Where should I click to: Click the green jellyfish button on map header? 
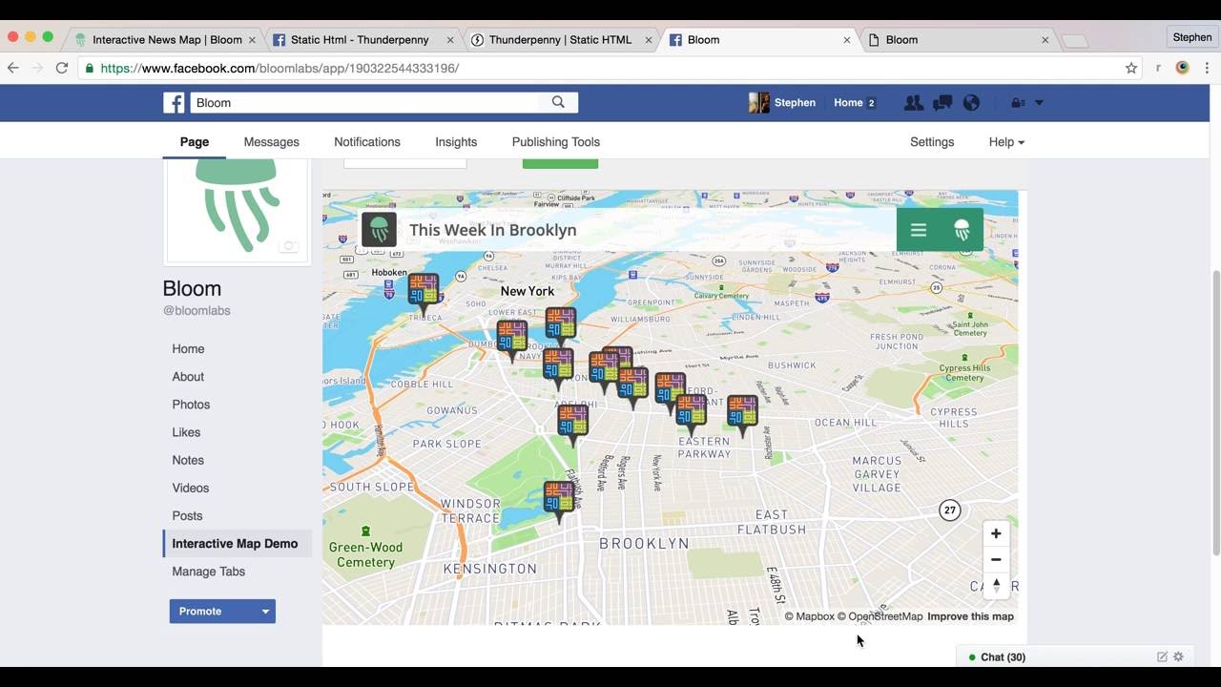click(962, 230)
